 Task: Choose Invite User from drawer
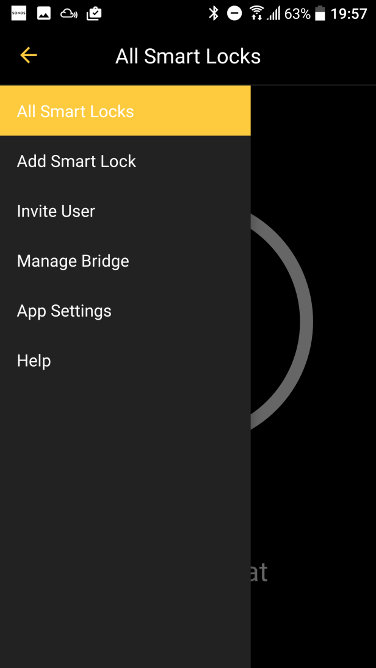coord(56,211)
